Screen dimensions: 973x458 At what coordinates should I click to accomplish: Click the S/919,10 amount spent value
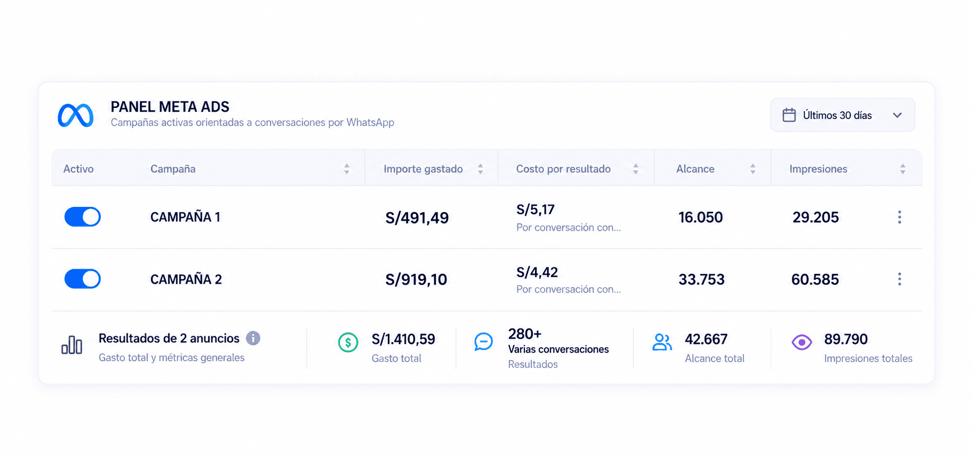(x=416, y=279)
